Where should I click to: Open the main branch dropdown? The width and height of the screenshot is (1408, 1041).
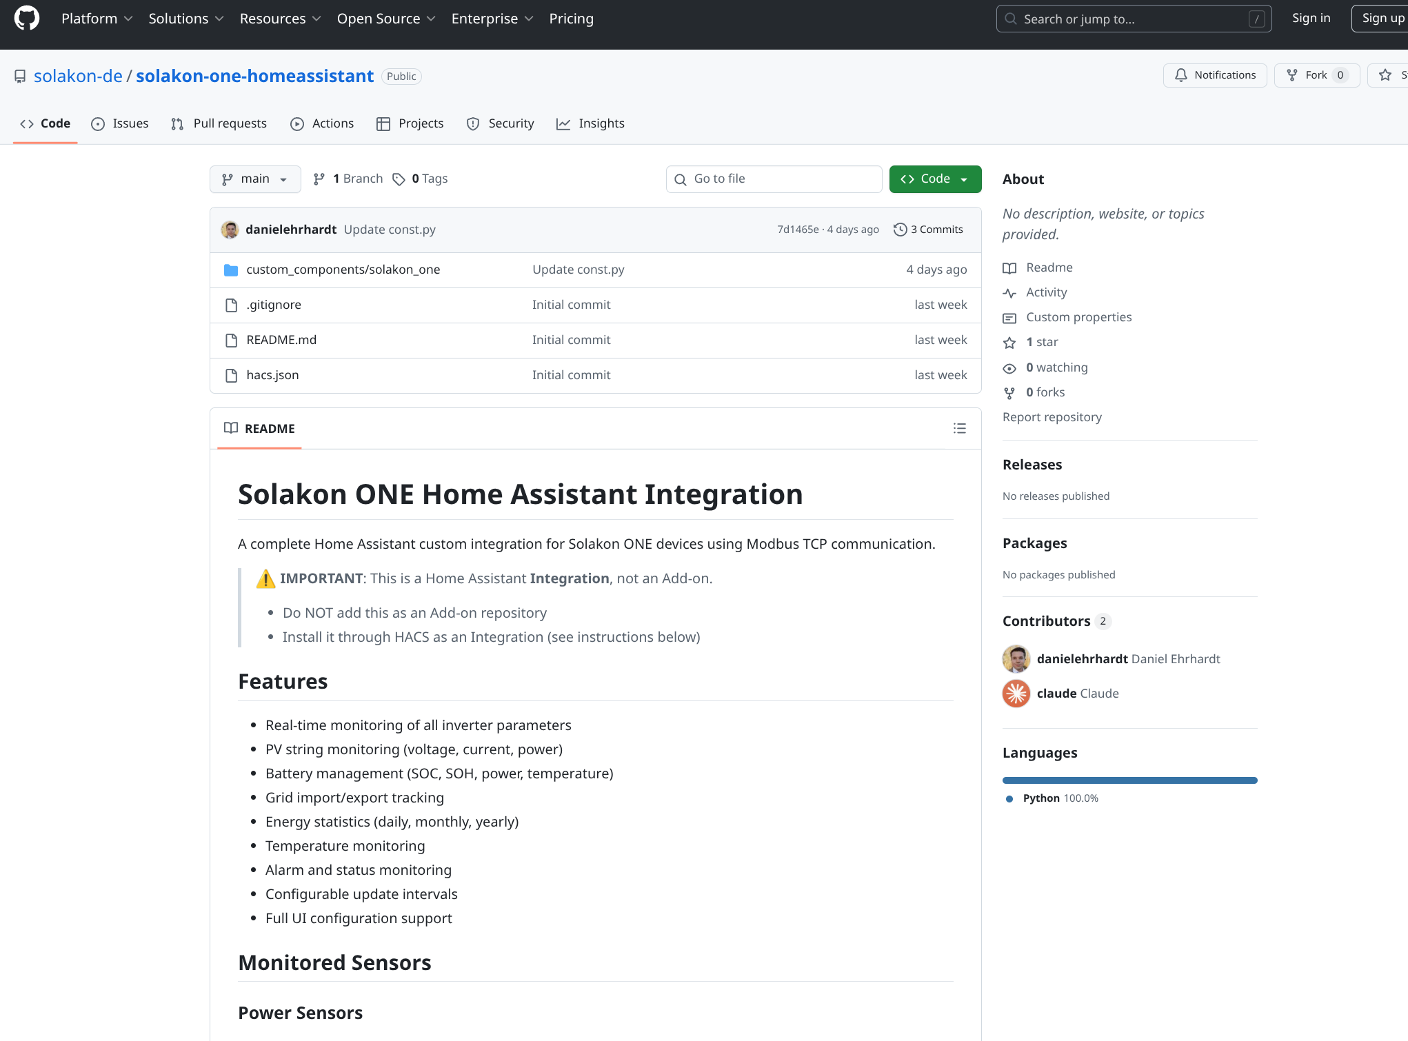[255, 179]
